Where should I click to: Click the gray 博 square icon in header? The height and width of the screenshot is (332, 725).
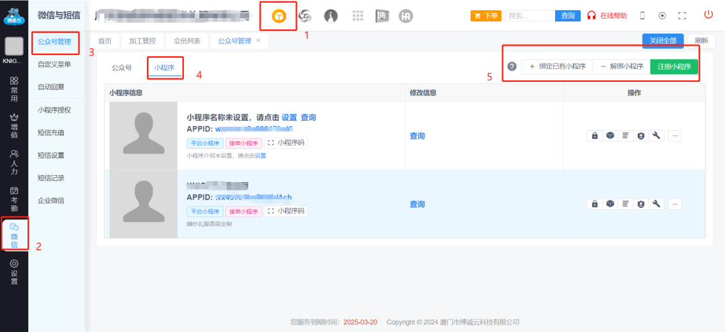click(383, 16)
